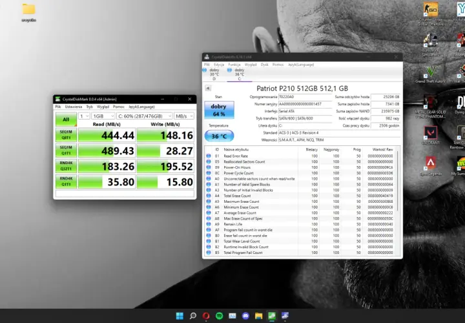Open the test count dropdown showing 1

click(x=84, y=116)
